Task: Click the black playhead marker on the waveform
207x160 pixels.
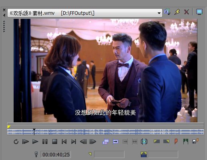Action: [x=34, y=132]
